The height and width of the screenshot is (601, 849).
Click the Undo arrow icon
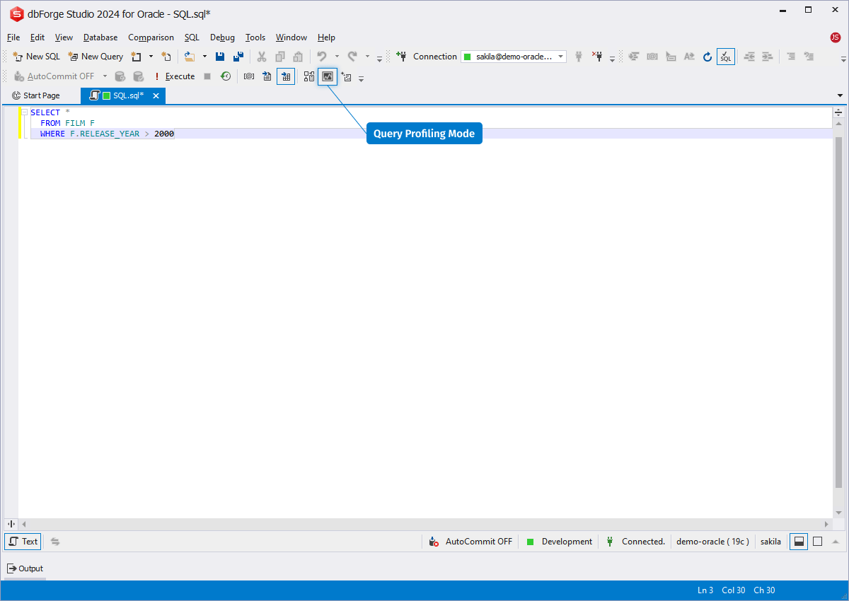322,57
